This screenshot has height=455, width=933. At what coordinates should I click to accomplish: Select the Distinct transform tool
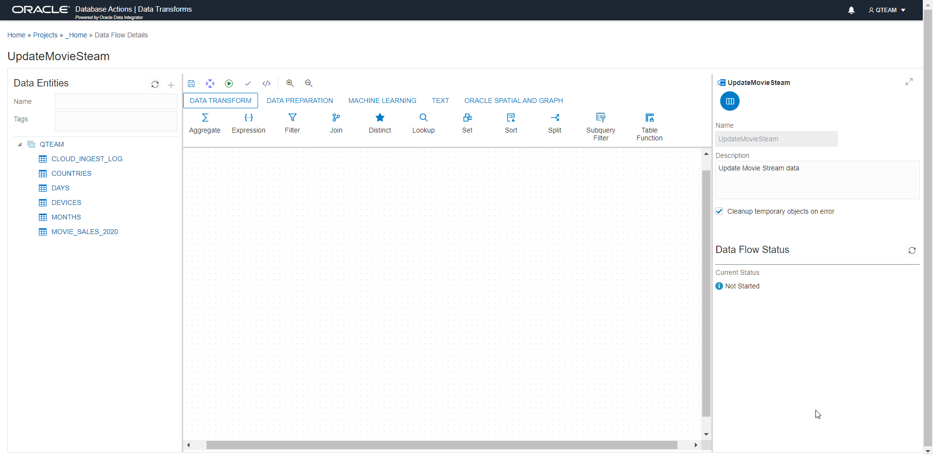tap(380, 123)
